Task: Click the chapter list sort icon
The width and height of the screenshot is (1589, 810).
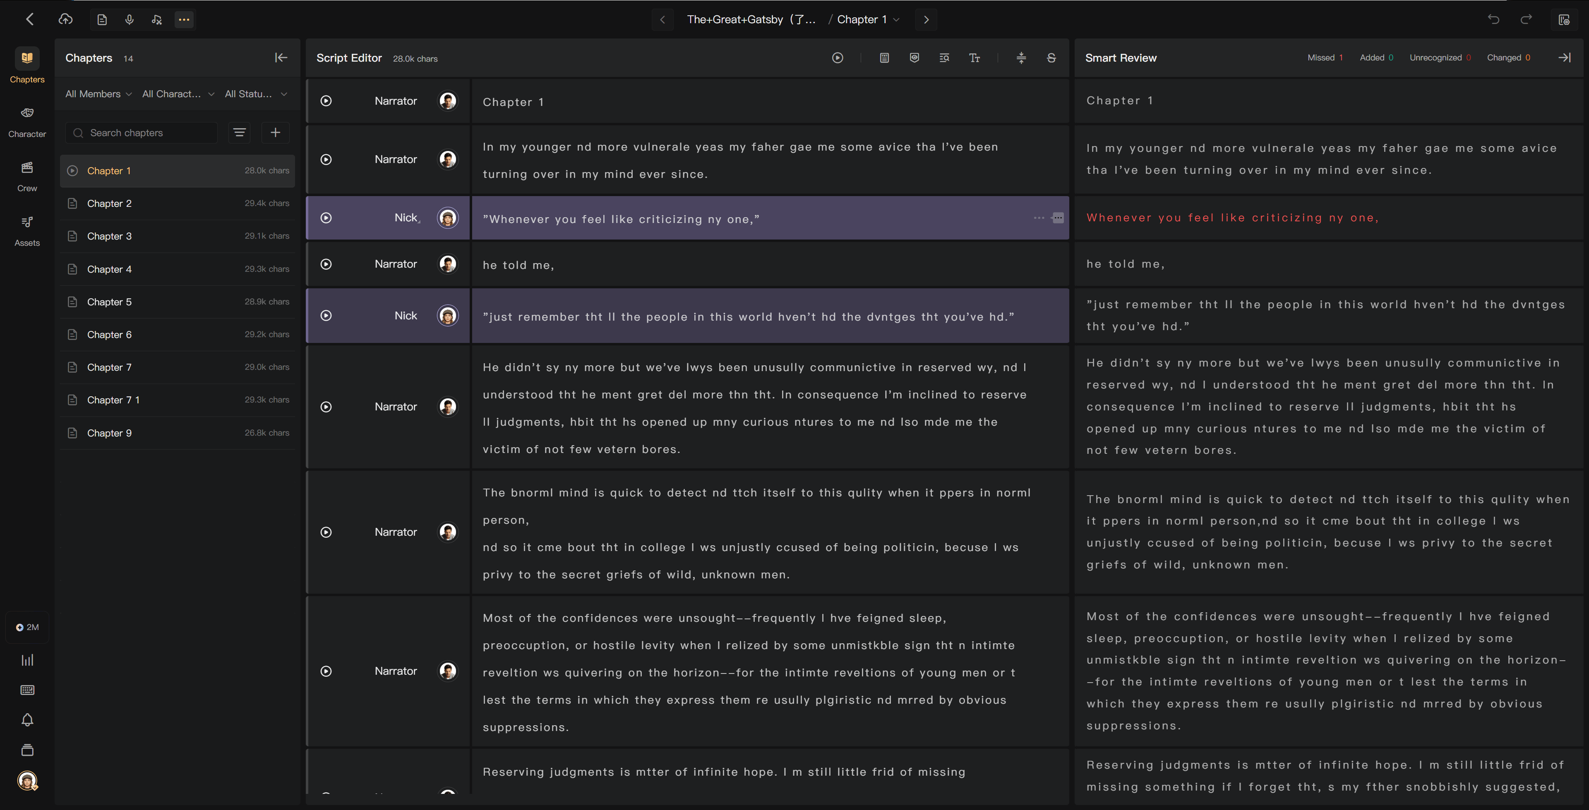Action: (239, 133)
